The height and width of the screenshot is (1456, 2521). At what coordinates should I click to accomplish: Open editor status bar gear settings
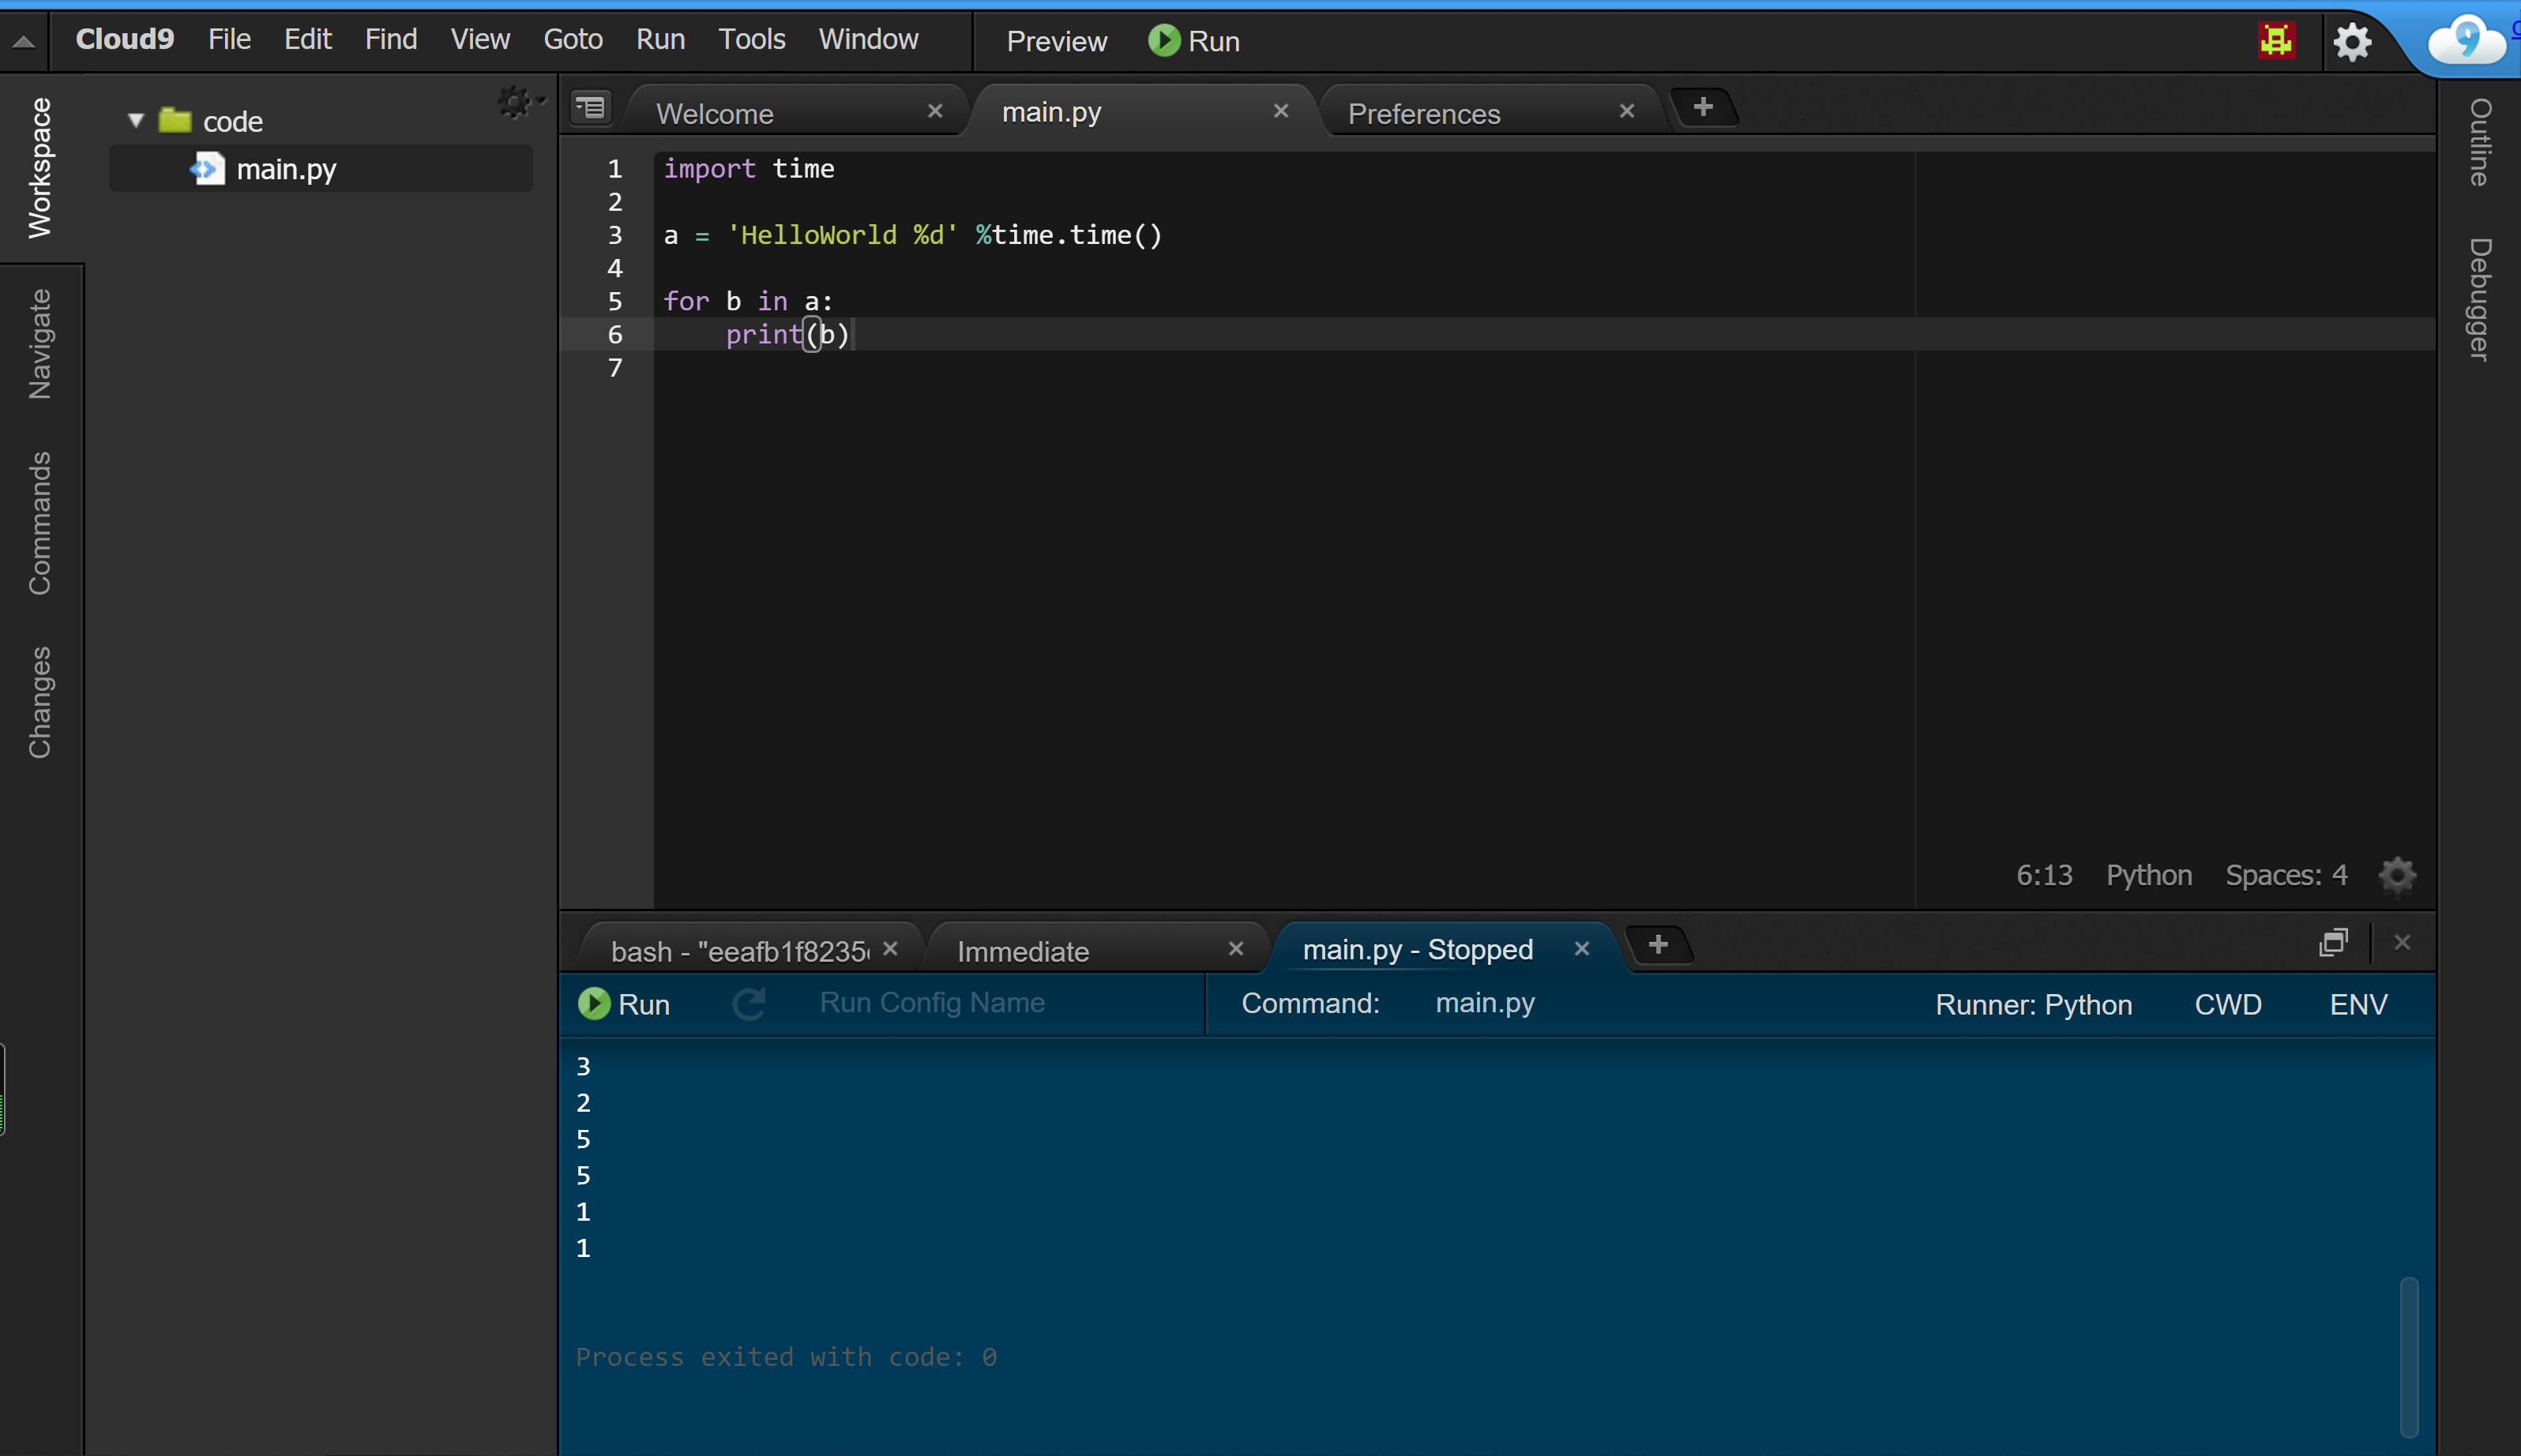[2396, 875]
